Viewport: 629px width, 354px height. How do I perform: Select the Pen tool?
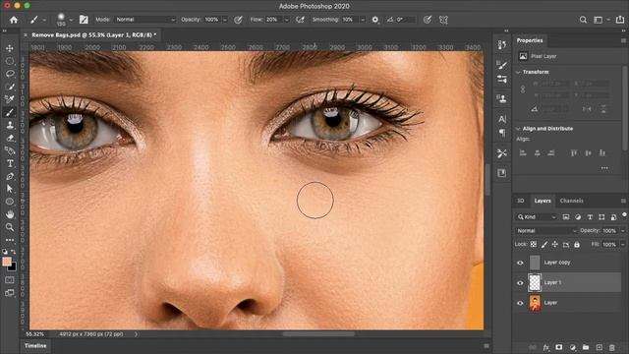click(x=10, y=176)
